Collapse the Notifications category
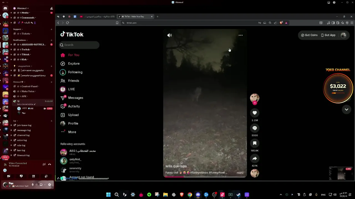This screenshot has width=355, height=199. pos(20,40)
